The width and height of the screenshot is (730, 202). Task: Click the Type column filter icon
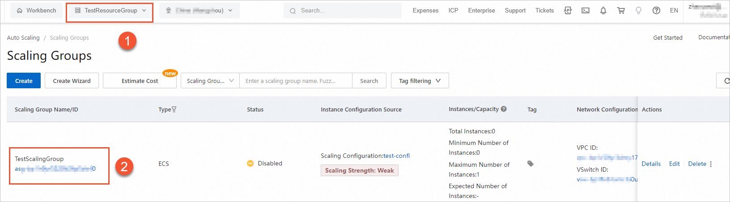coord(174,109)
